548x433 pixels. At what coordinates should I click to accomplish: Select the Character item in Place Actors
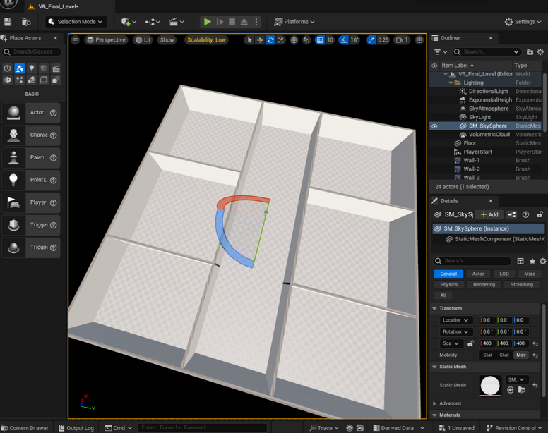point(31,135)
